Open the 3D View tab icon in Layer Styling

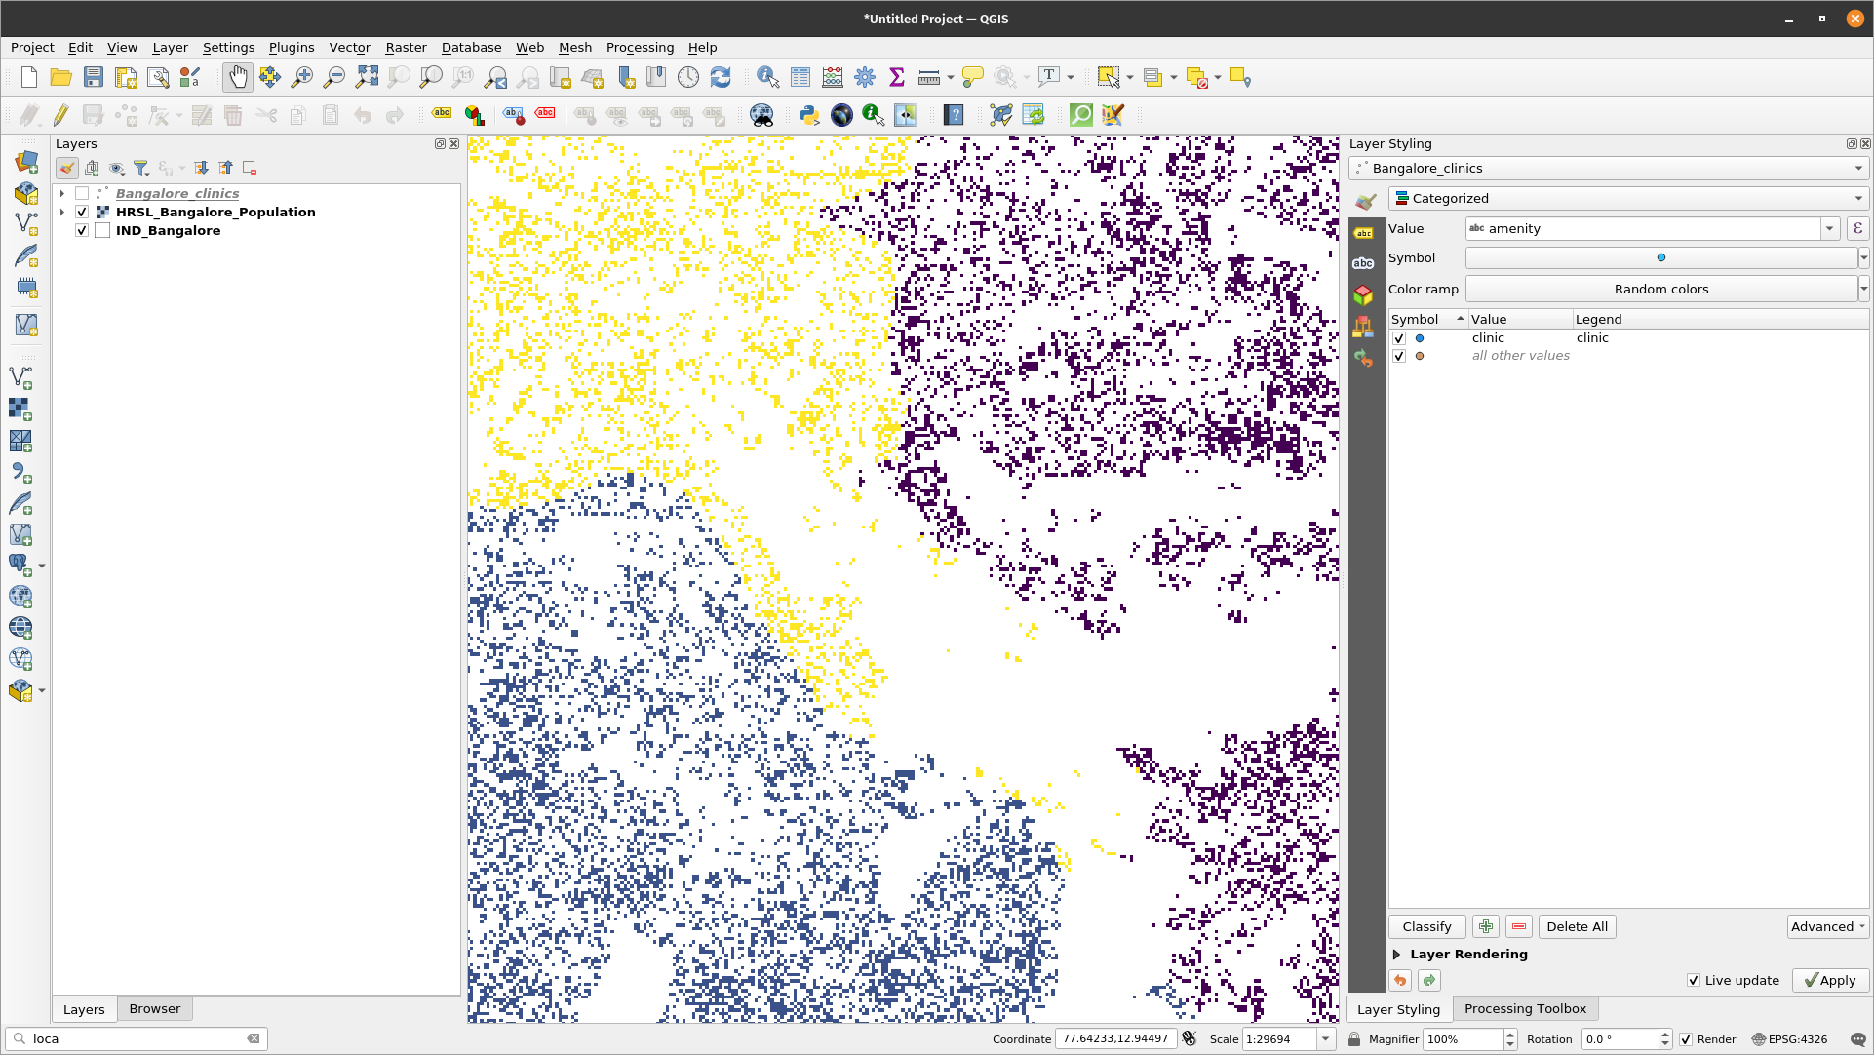coord(1363,294)
